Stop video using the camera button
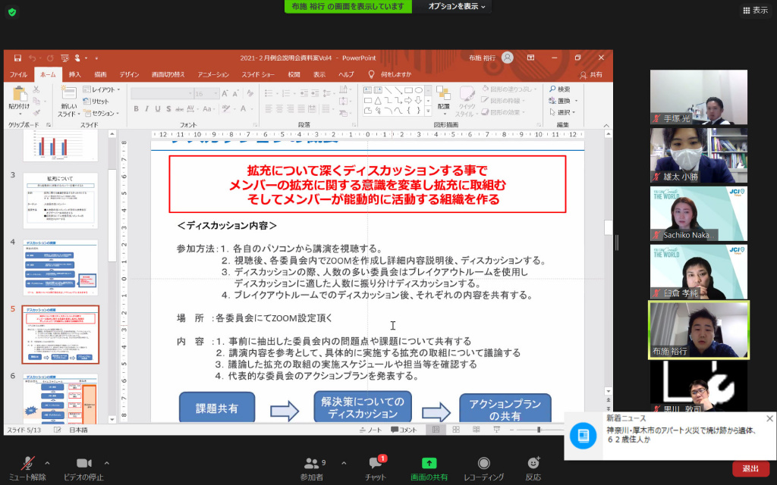This screenshot has width=777, height=485. click(x=83, y=464)
